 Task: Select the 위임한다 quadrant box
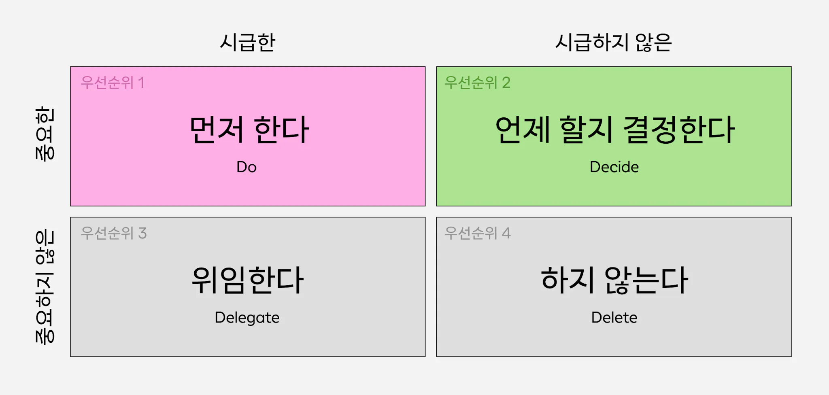point(248,287)
